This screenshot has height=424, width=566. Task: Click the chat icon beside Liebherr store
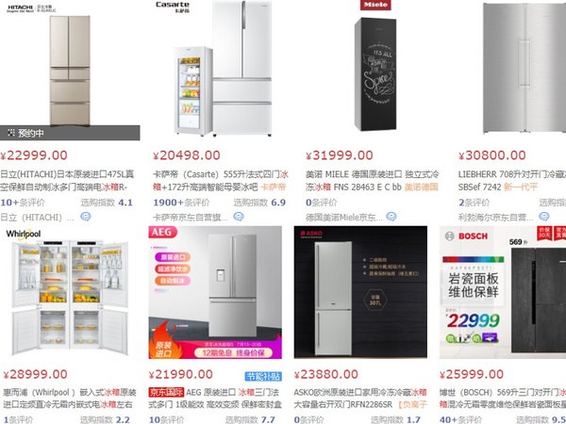pyautogui.click(x=544, y=217)
